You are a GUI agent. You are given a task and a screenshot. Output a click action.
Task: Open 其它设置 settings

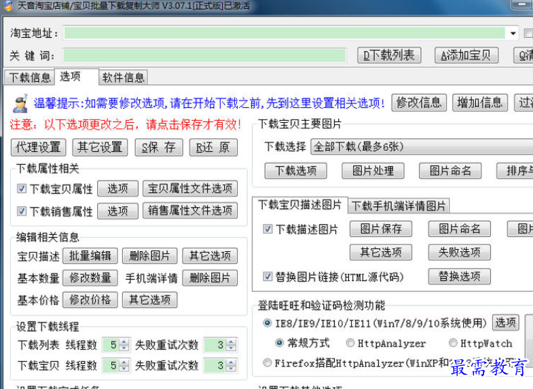click(x=100, y=147)
